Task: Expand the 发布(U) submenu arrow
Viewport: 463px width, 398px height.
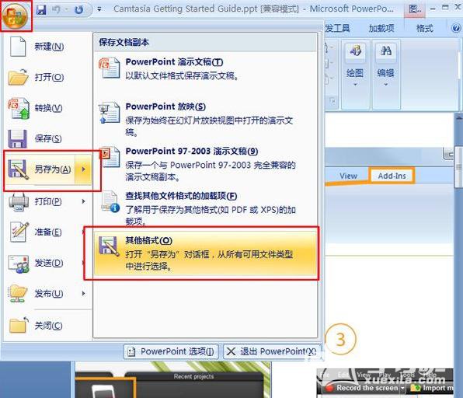Action: (84, 293)
